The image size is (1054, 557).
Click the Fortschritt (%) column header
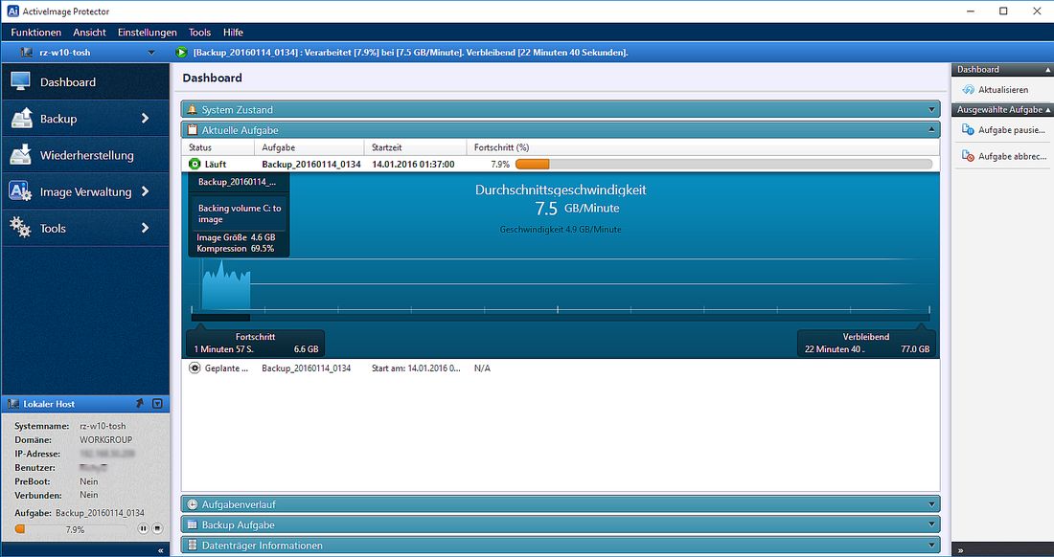(x=703, y=147)
